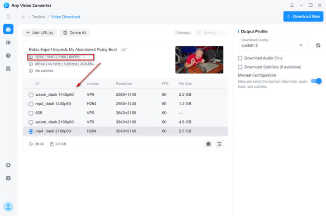Collapse the left sidebar menu icon
Image resolution: width=326 pixels, height=216 pixels.
point(8,16)
